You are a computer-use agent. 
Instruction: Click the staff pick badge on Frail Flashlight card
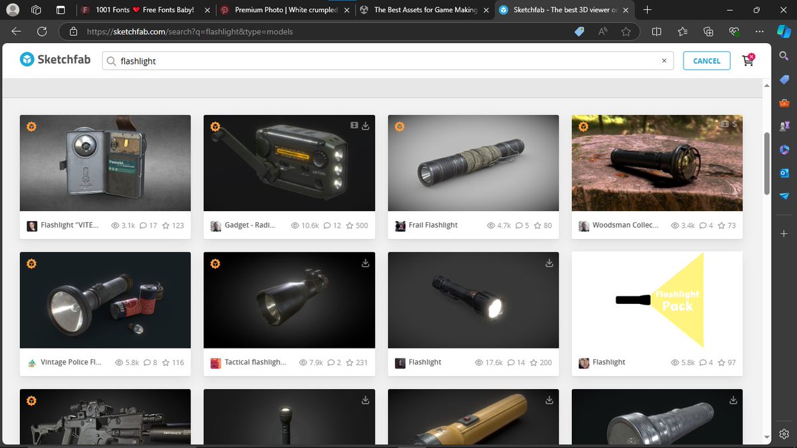click(399, 127)
